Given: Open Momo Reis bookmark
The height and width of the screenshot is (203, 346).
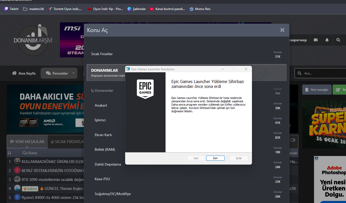Looking at the screenshot, I should [200, 9].
